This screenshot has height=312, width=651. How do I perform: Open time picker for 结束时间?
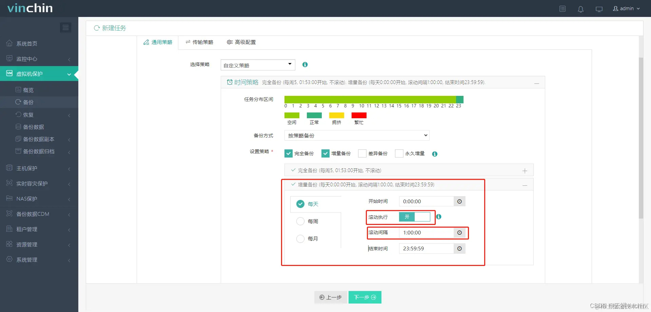459,248
